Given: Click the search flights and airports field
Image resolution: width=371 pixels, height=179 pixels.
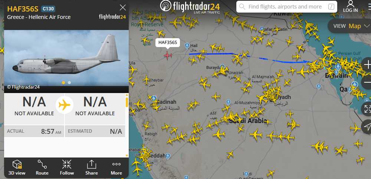Looking at the screenshot, I should click(x=286, y=7).
